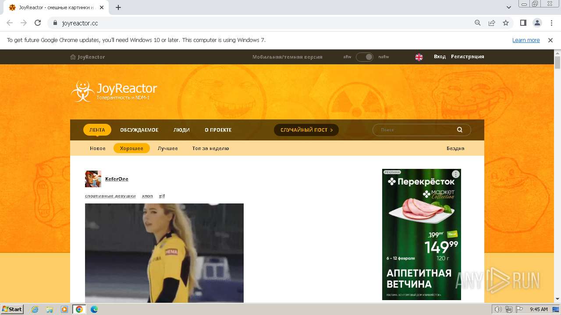The width and height of the screenshot is (561, 315).
Task: Click the JoyReactor text link in top bar
Action: coord(91,57)
